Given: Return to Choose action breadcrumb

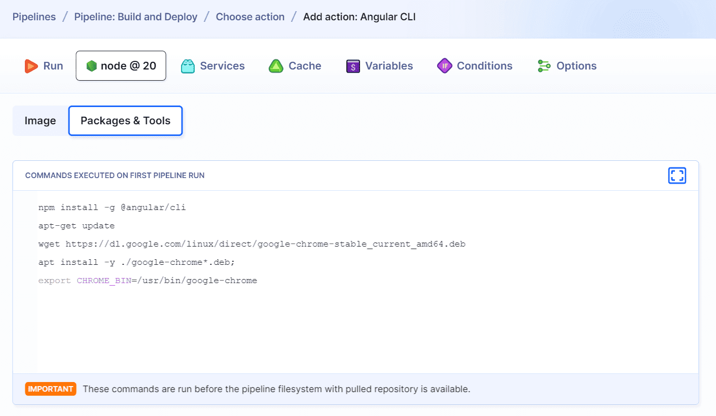Looking at the screenshot, I should [250, 17].
